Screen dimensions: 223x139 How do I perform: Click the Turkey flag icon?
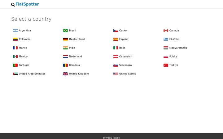[x=166, y=65]
